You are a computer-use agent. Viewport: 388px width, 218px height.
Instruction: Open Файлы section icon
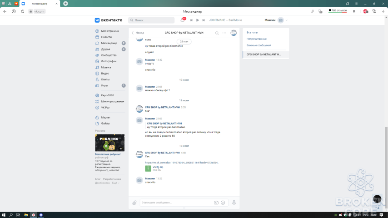[97, 124]
